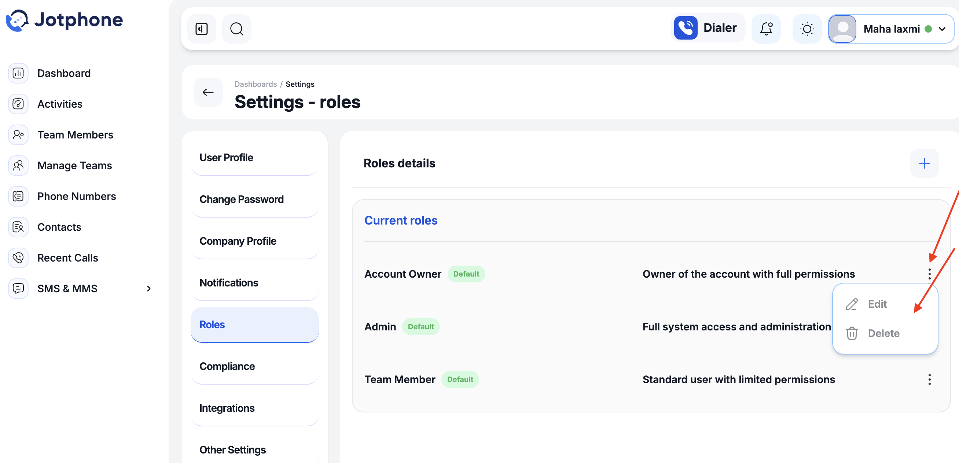Open the Integrations settings tab
This screenshot has width=959, height=463.
[255, 408]
